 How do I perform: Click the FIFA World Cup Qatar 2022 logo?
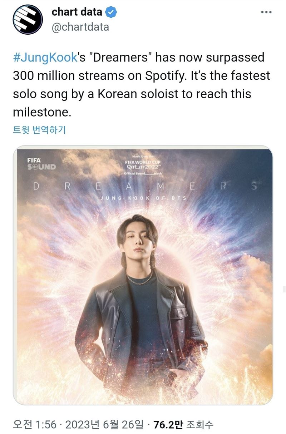tap(143, 165)
